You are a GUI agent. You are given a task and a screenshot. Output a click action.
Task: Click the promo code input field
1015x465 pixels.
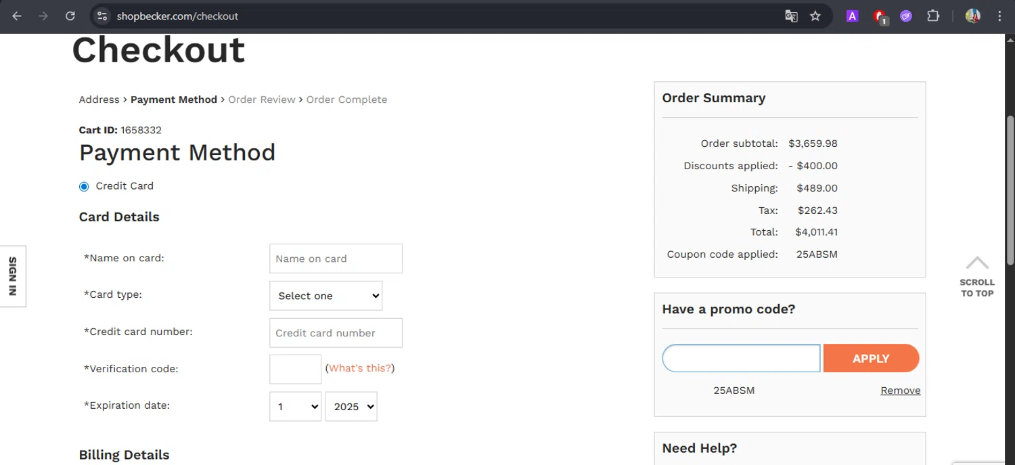pyautogui.click(x=741, y=358)
